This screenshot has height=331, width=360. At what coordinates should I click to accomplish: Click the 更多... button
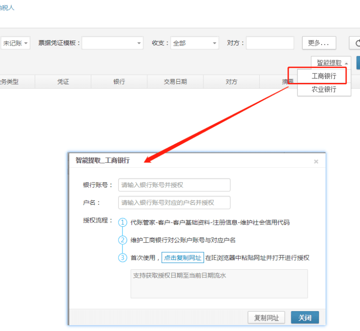(319, 43)
